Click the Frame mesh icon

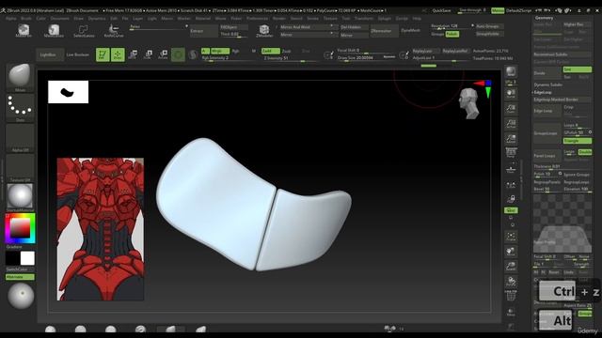(x=511, y=236)
